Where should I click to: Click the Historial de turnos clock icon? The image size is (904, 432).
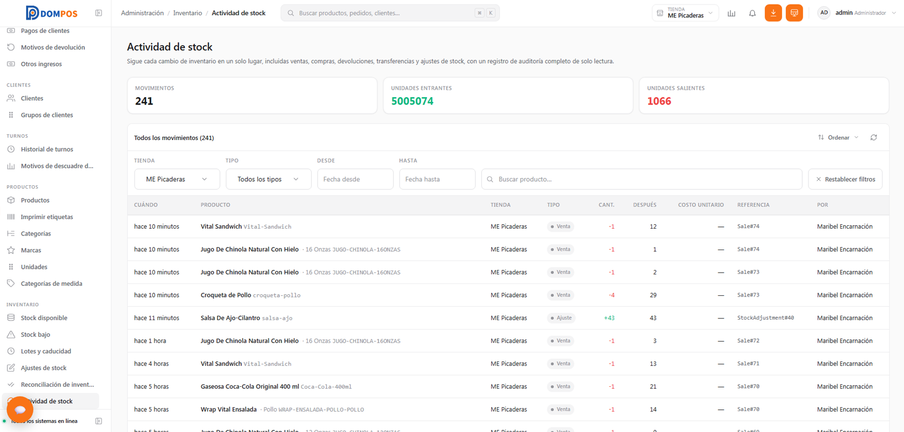11,149
